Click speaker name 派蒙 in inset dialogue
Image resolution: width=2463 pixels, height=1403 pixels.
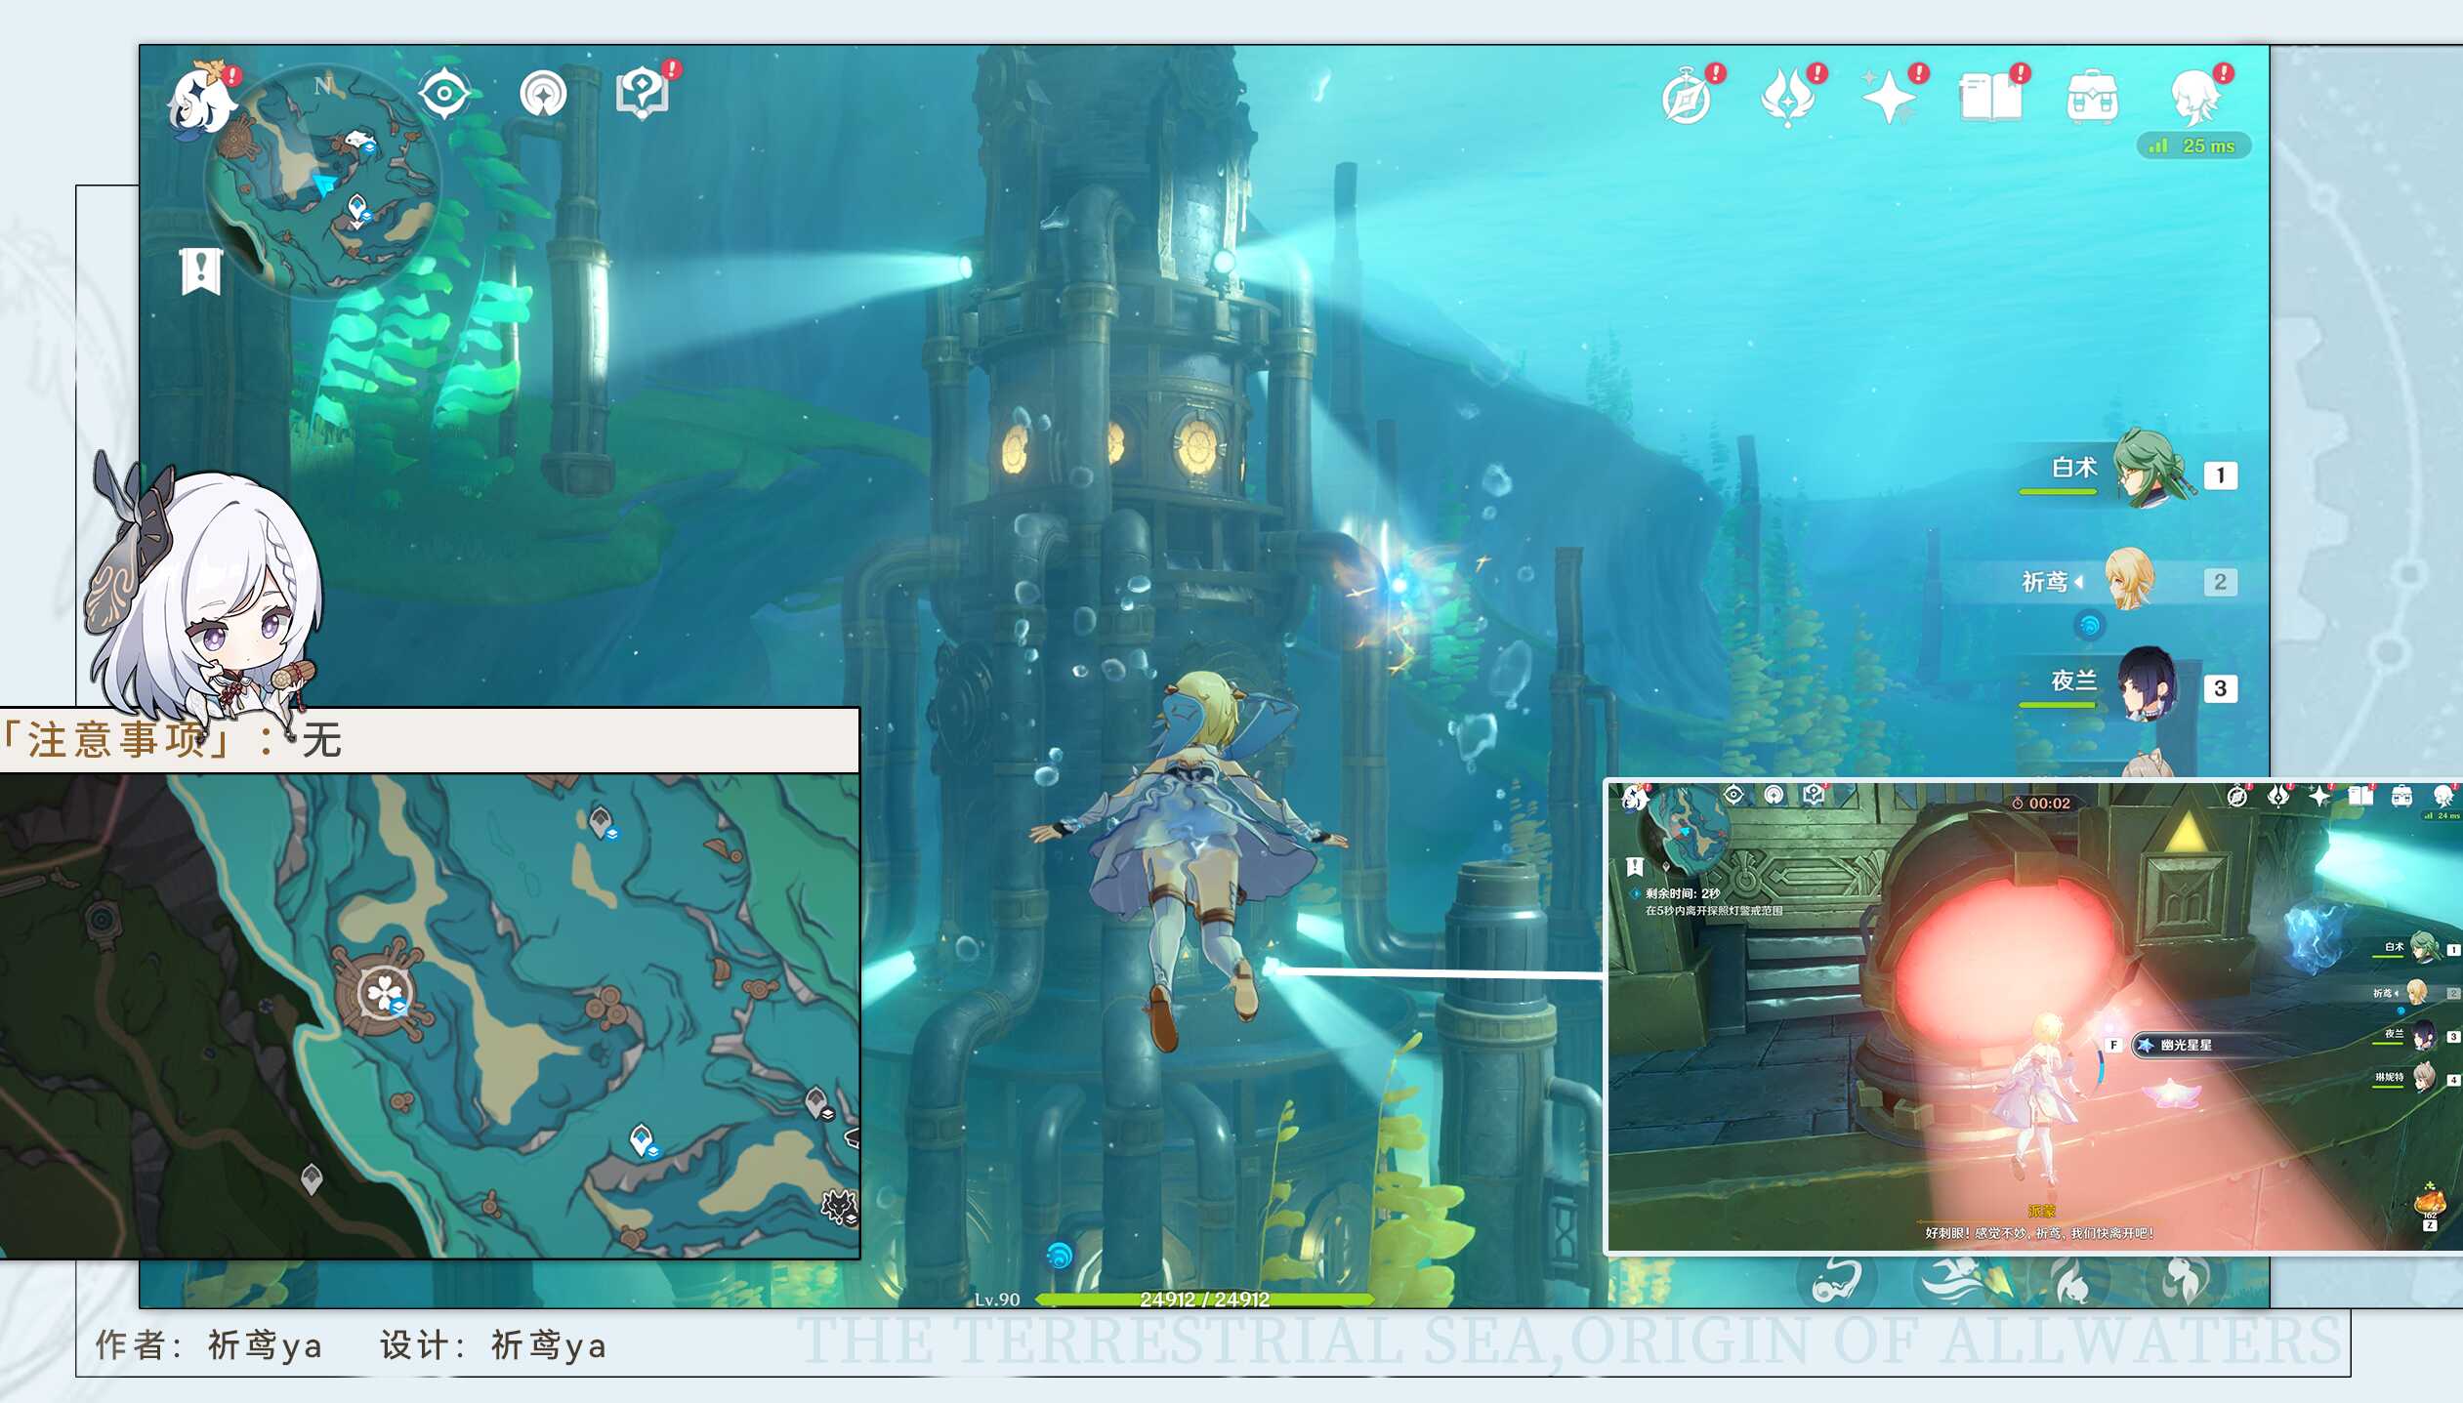coord(2041,1212)
